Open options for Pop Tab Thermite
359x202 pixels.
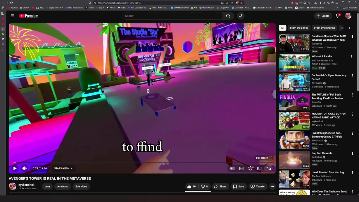coord(352,153)
